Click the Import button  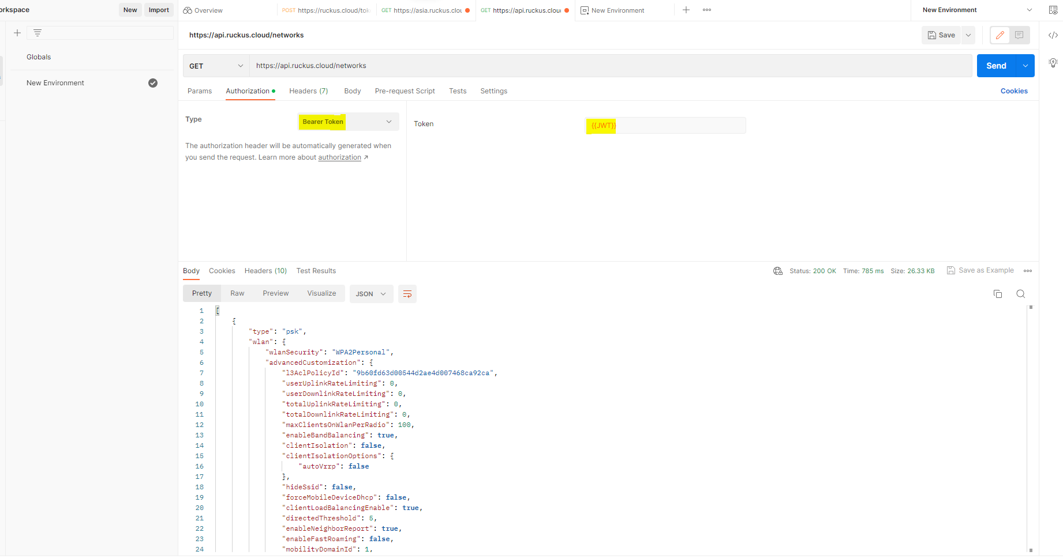(159, 10)
